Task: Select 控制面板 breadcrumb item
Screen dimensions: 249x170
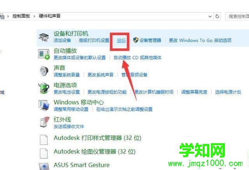Action: pos(21,16)
